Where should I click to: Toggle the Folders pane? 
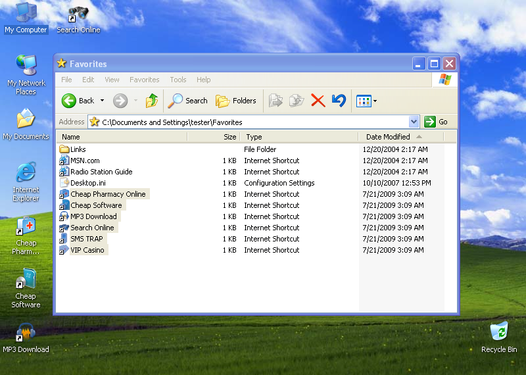pyautogui.click(x=236, y=101)
